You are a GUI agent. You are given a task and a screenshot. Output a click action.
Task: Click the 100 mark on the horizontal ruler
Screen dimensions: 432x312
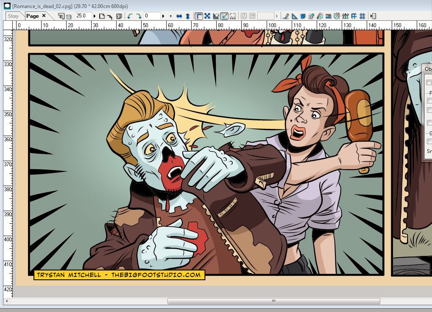coord(272,25)
